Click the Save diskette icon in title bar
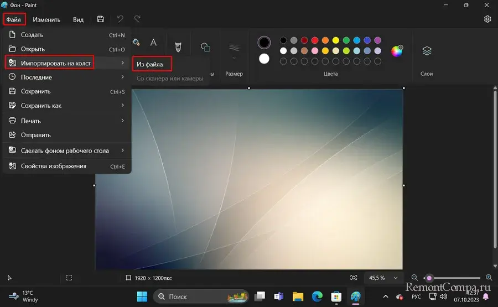The image size is (498, 307). [x=100, y=19]
